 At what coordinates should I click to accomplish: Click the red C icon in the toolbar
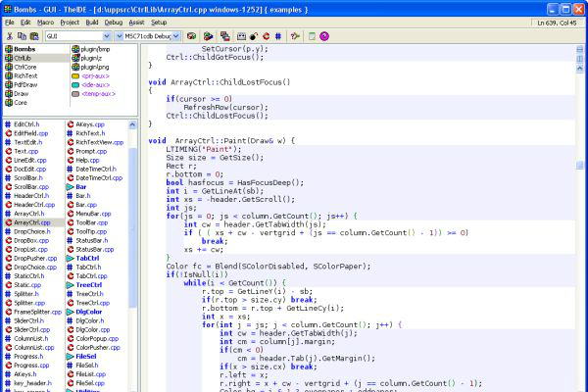tap(267, 36)
